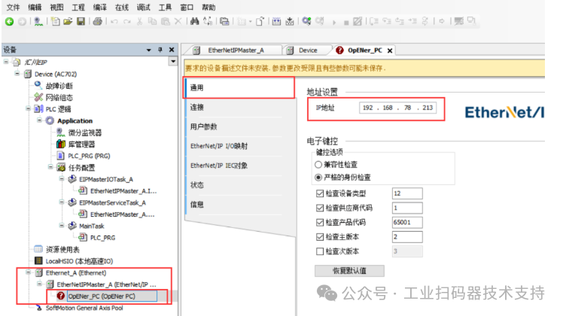Collapse the EIPMasterIOTask_A node
563x316 pixels.
(62, 178)
